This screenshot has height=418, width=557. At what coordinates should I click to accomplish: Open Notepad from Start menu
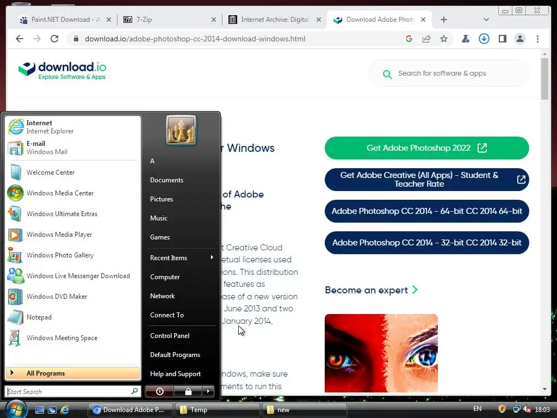pos(73,317)
